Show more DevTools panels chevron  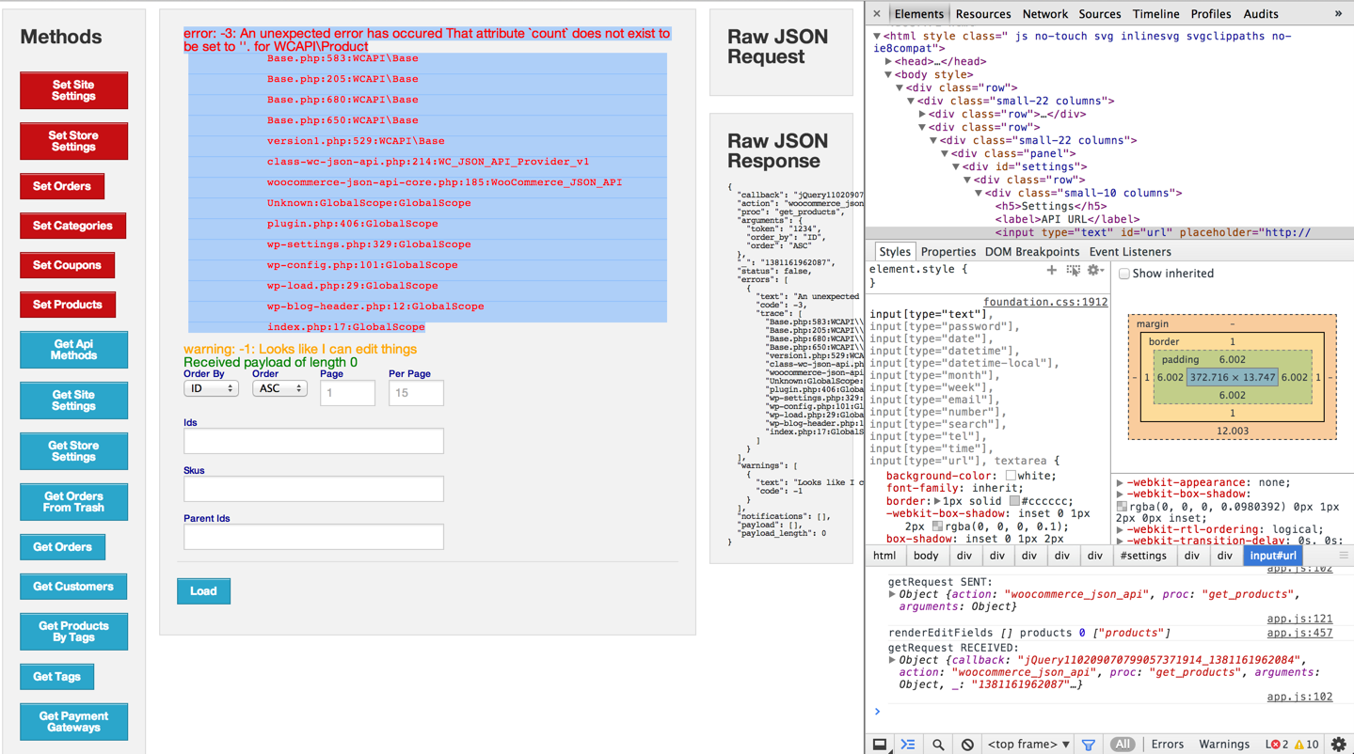(x=1338, y=14)
